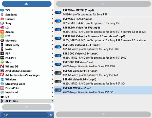Image resolution: width=152 pixels, height=118 pixels.
Task: Select PSP Video H.264(*.mp4) profile
Action: pos(103,21)
